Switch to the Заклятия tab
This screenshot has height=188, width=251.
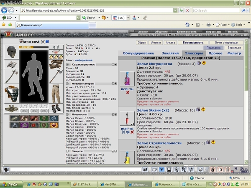pos(170,53)
